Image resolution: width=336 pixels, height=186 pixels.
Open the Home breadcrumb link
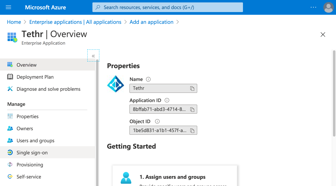pyautogui.click(x=14, y=22)
